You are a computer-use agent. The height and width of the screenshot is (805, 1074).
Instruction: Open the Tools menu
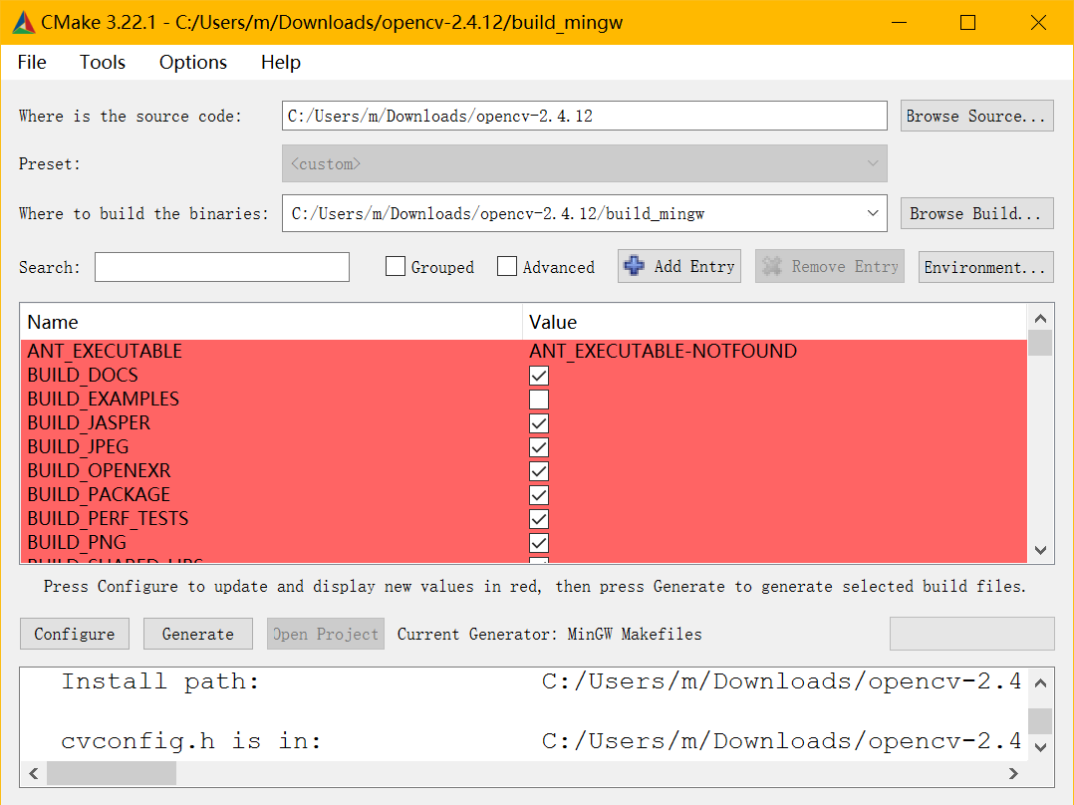[103, 62]
